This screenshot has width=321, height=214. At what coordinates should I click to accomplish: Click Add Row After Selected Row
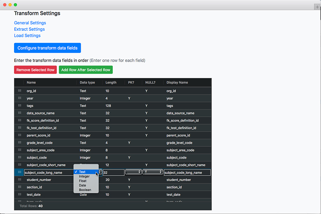(x=85, y=70)
